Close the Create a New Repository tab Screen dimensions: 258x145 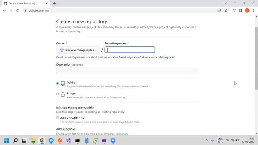click(x=47, y=4)
